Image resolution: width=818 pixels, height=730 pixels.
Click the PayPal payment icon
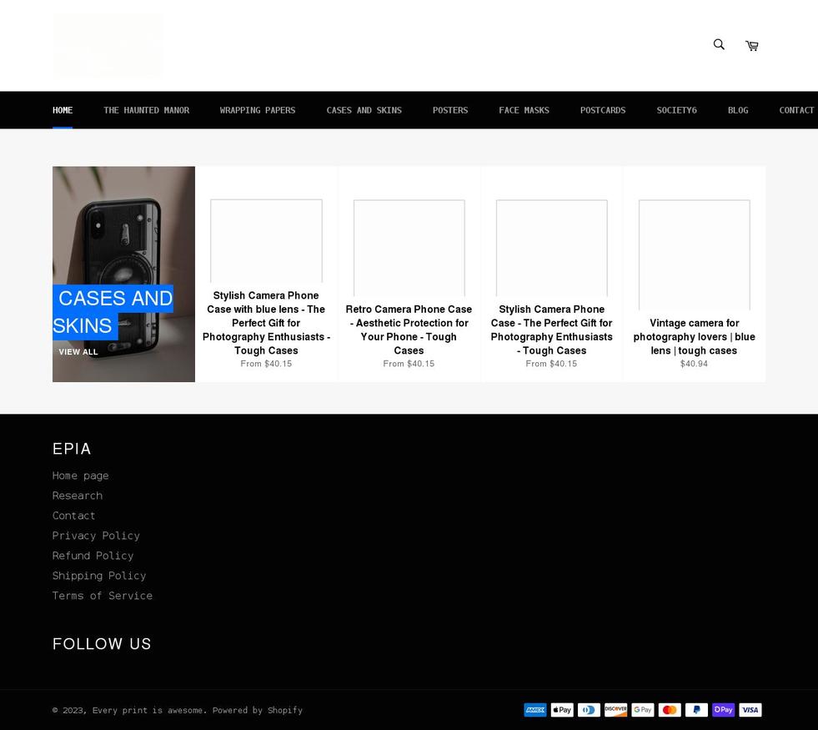[696, 710]
